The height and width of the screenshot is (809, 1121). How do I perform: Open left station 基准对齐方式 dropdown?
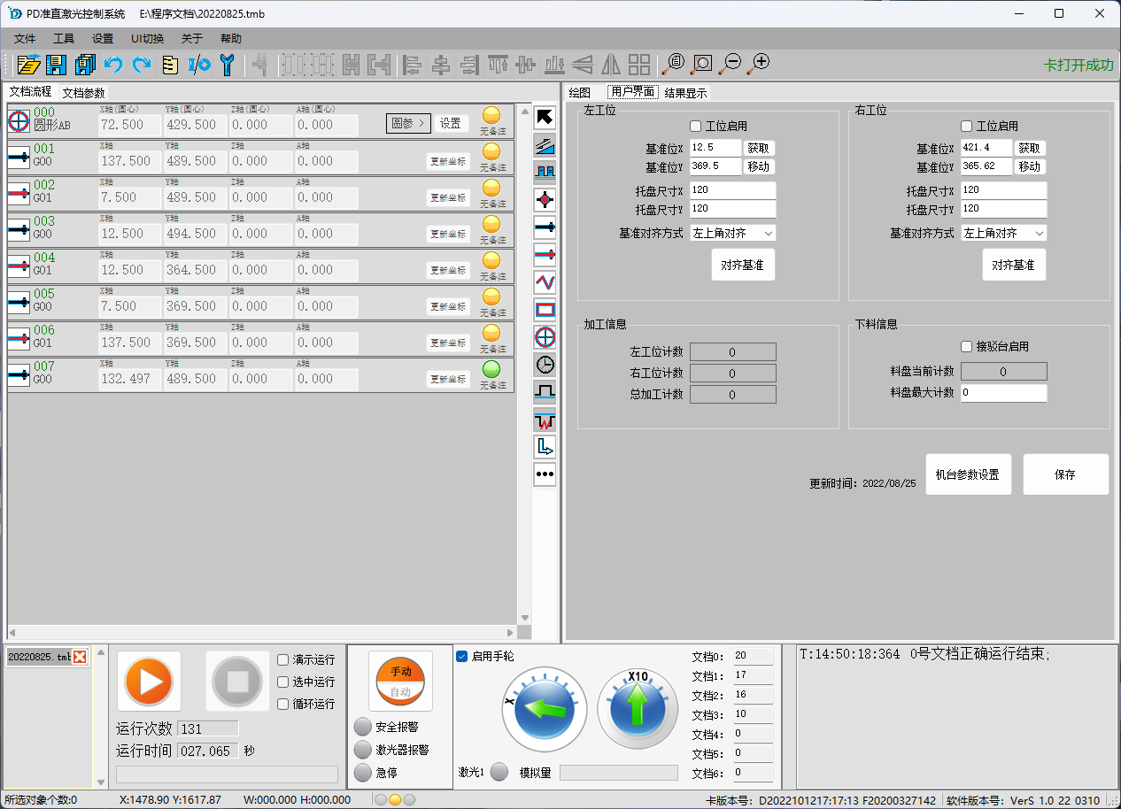coord(733,233)
